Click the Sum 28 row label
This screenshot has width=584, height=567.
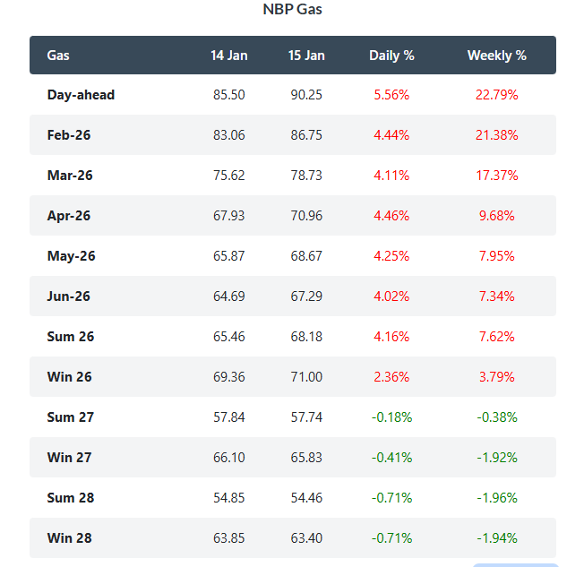[71, 498]
